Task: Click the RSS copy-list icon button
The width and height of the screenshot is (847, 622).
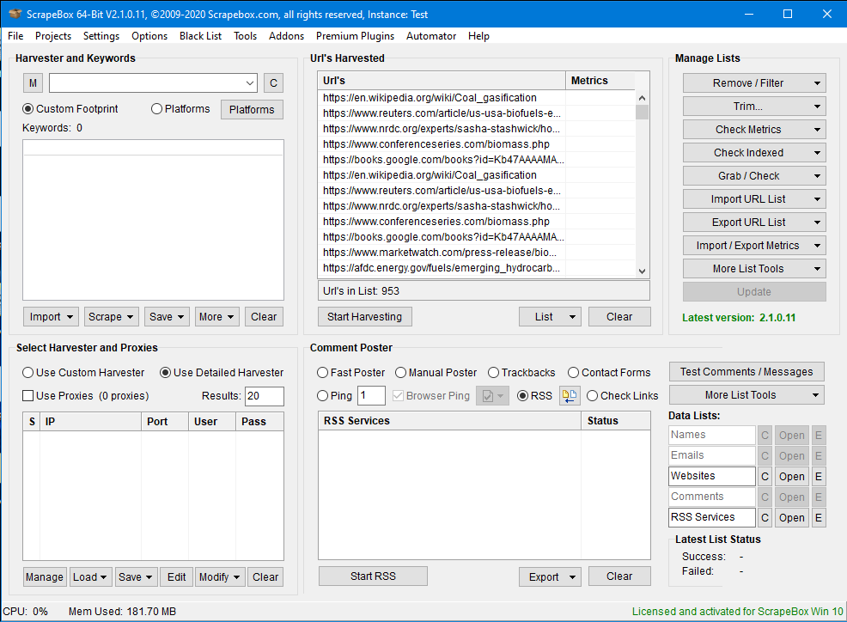Action: point(570,395)
